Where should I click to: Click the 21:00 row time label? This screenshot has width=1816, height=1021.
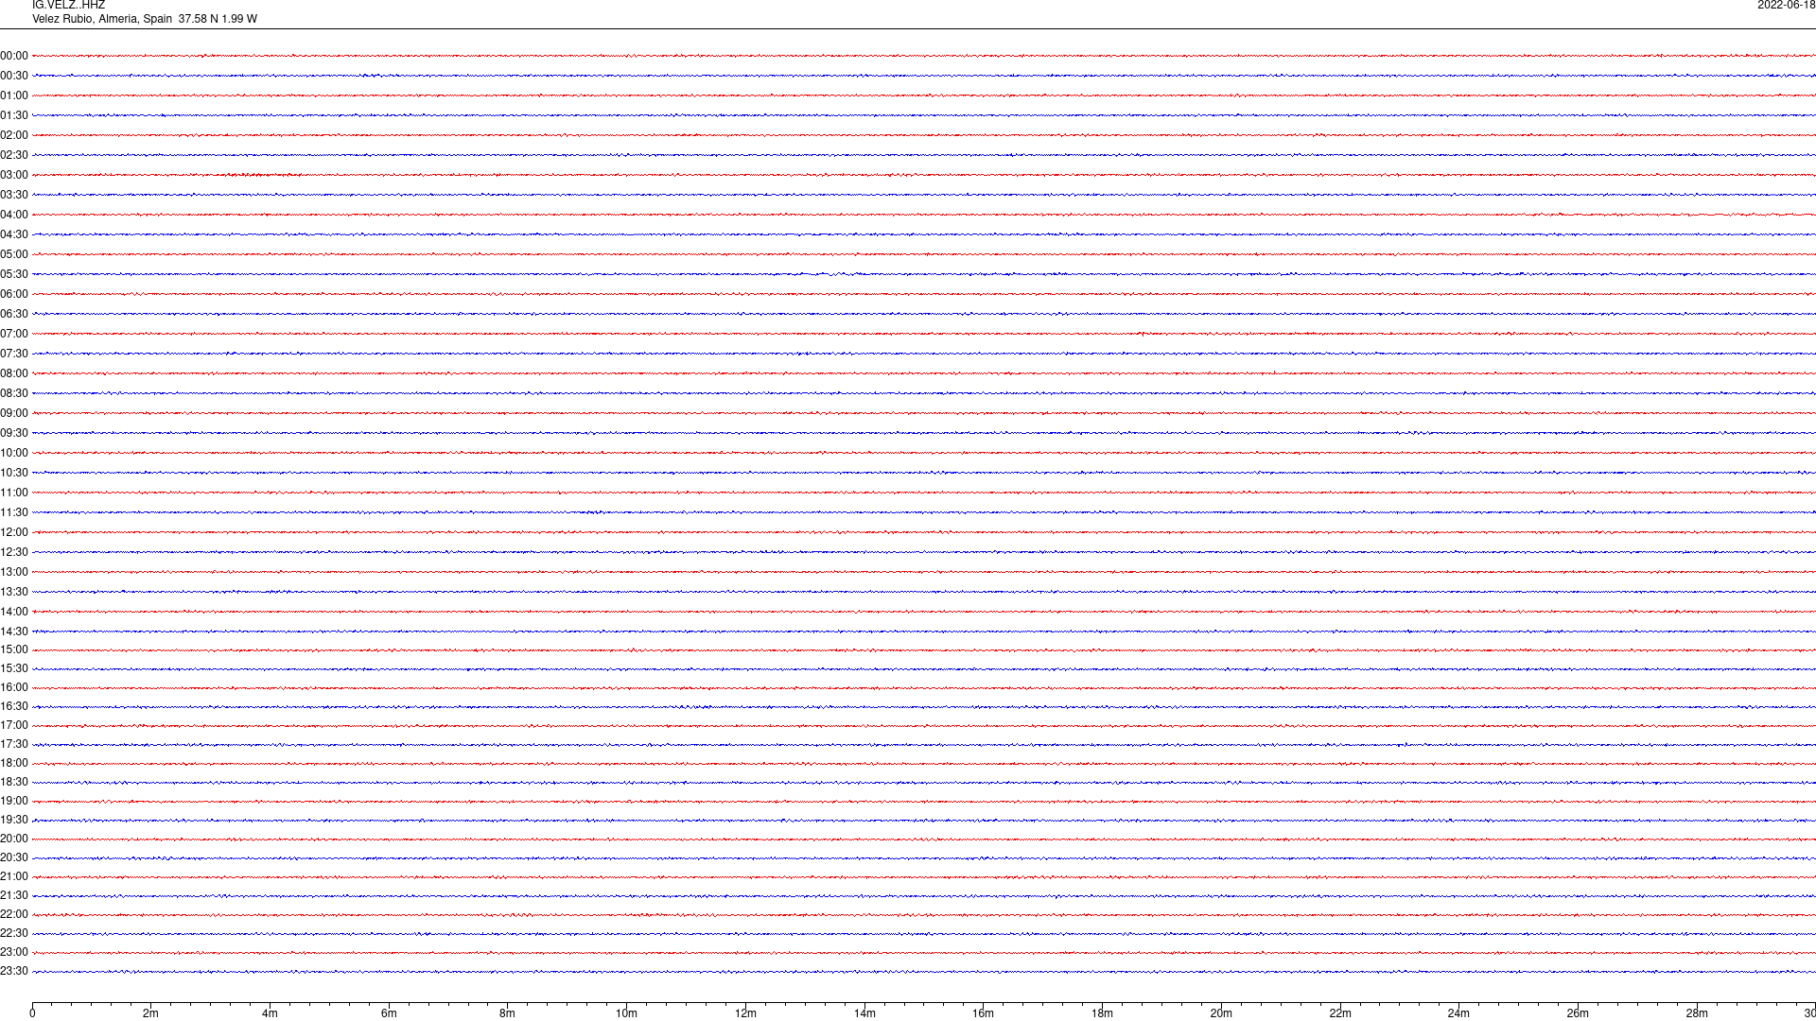tap(14, 876)
